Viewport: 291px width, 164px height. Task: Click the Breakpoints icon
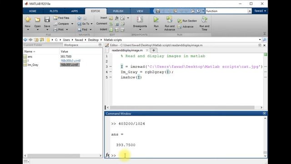point(140,19)
